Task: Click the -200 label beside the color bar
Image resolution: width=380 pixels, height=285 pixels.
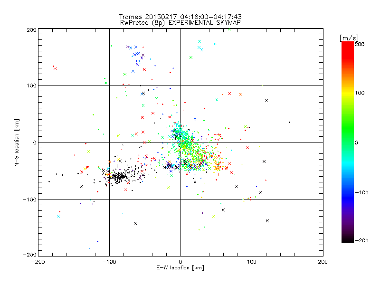Action: pyautogui.click(x=361, y=240)
